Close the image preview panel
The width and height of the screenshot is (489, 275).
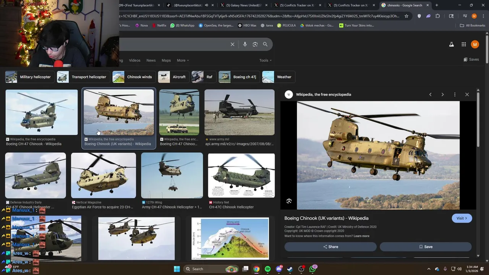point(467,94)
